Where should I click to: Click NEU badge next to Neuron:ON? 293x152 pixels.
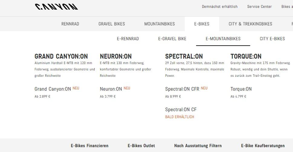click(x=127, y=88)
